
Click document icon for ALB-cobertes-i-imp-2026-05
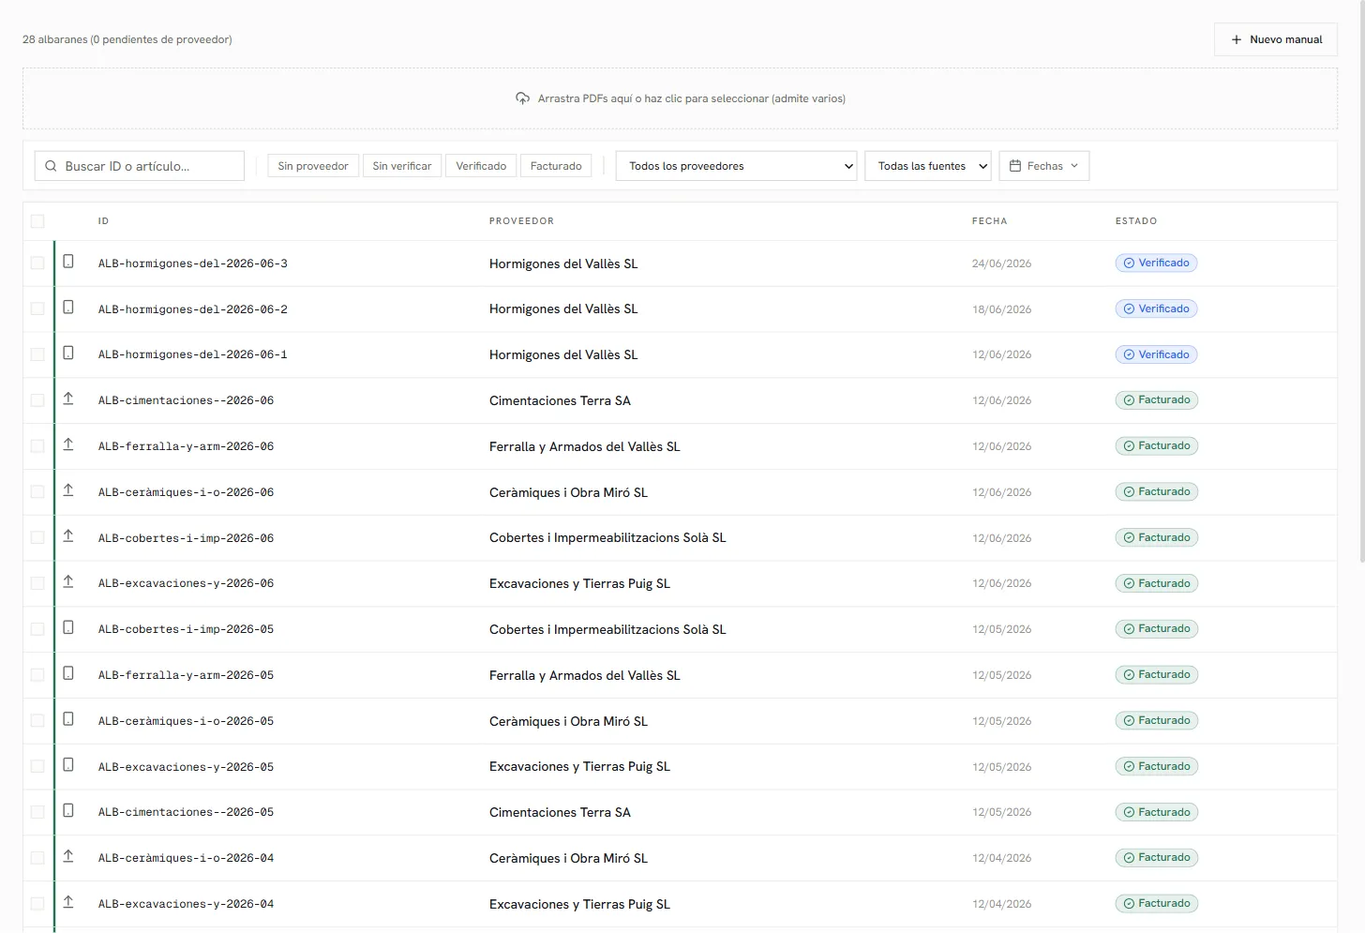tap(68, 627)
